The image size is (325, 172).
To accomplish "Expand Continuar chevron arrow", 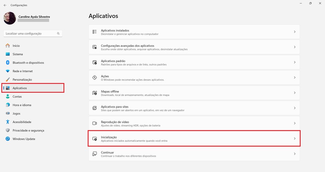I will [x=294, y=154].
